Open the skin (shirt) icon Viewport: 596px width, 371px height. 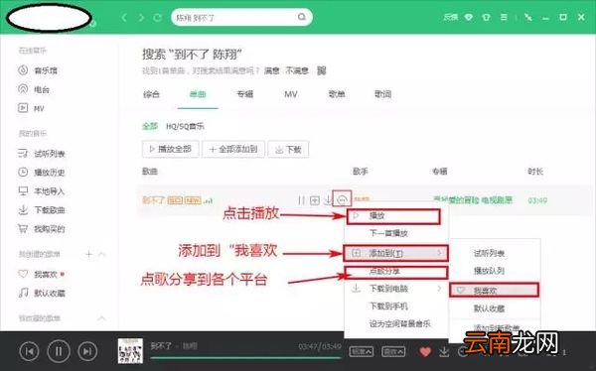486,18
